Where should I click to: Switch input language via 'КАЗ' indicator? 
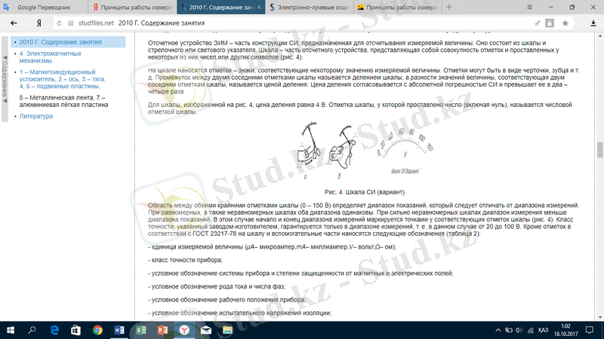pos(543,330)
